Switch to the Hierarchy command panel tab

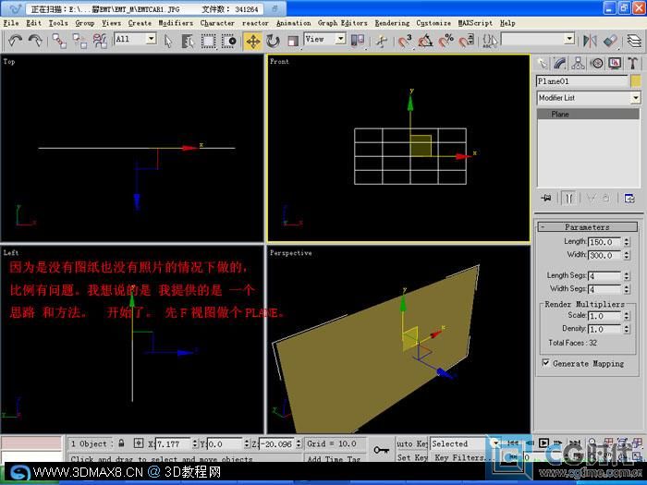click(x=578, y=63)
